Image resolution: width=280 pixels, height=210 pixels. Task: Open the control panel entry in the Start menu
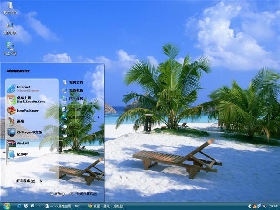(73, 109)
